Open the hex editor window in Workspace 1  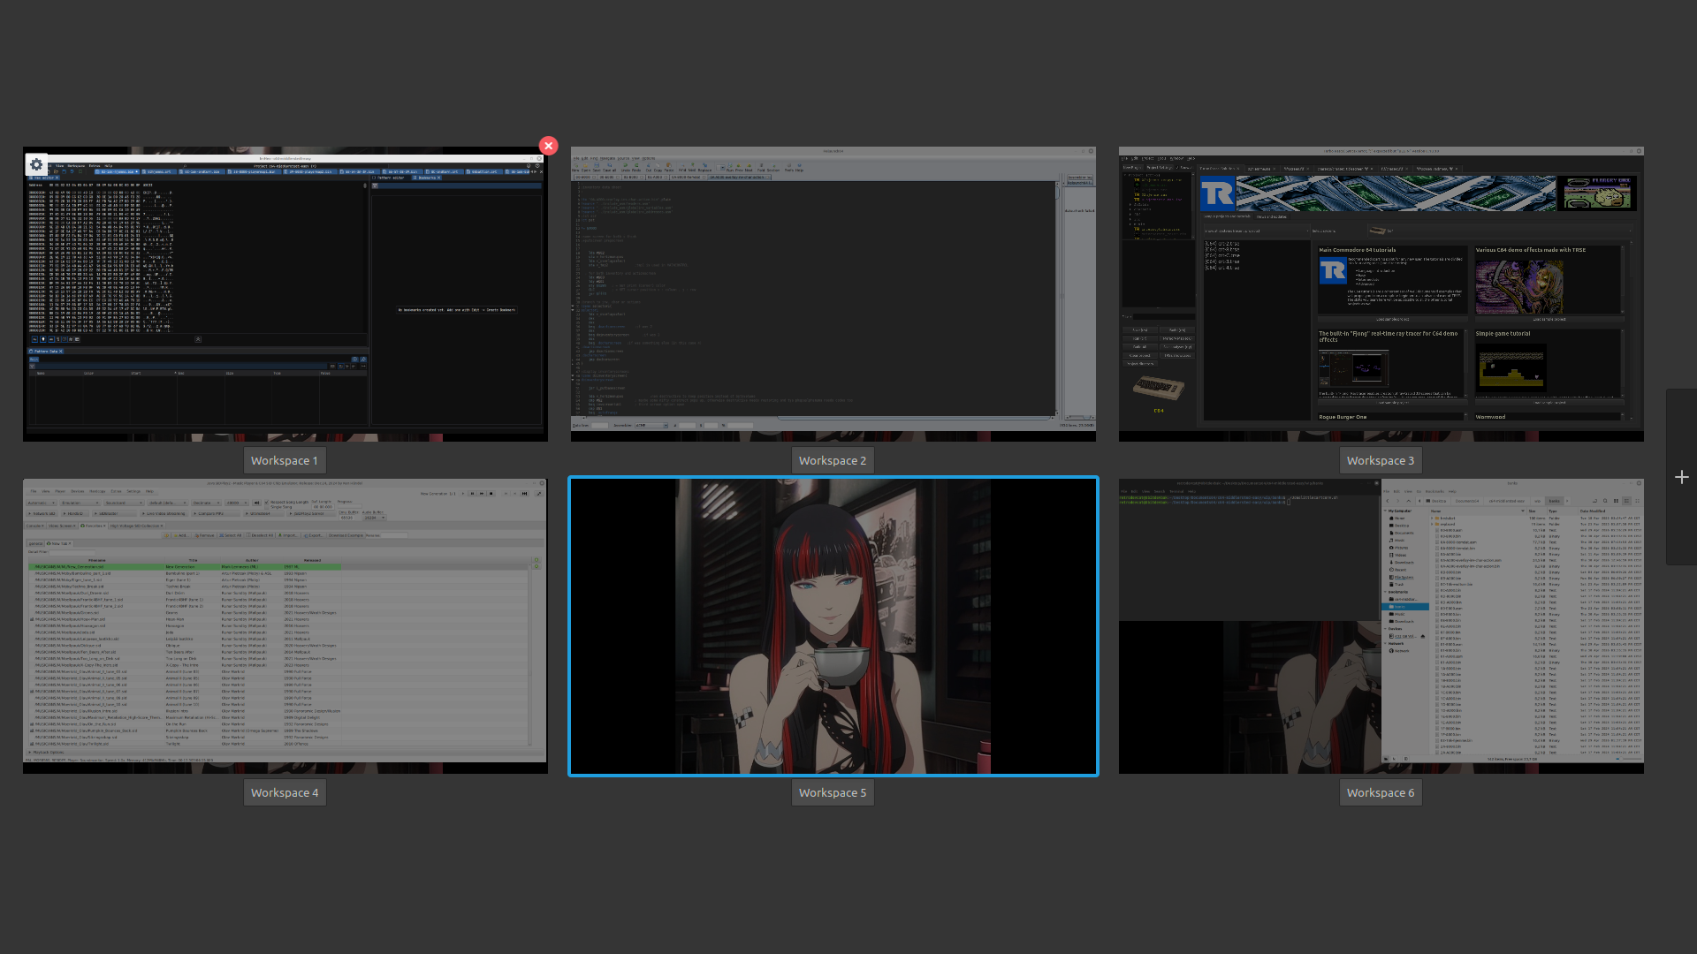[285, 294]
